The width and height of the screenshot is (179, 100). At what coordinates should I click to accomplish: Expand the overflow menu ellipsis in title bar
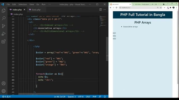[50, 4]
